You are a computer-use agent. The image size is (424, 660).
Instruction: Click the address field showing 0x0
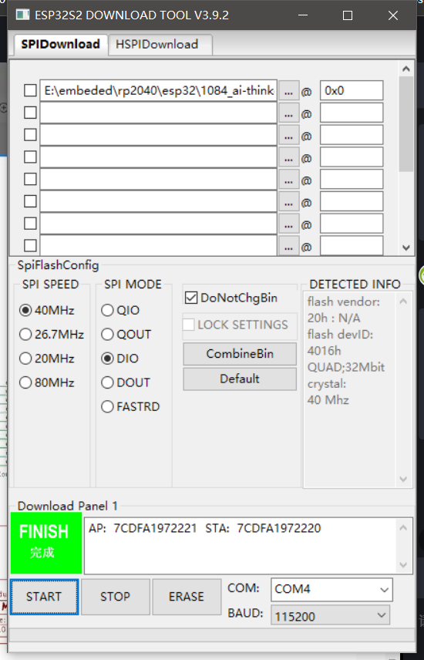352,90
